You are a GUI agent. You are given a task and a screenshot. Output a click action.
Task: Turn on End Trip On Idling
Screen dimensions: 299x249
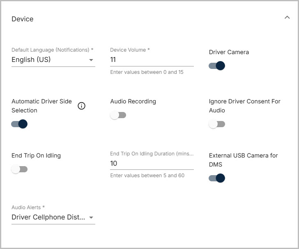19,169
